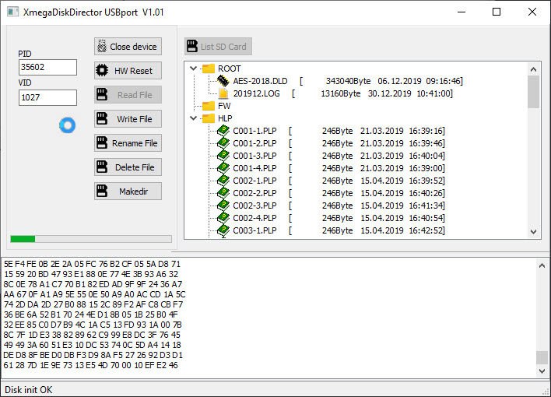This screenshot has height=397, width=551.
Task: Click the Close device button
Action: click(x=128, y=47)
